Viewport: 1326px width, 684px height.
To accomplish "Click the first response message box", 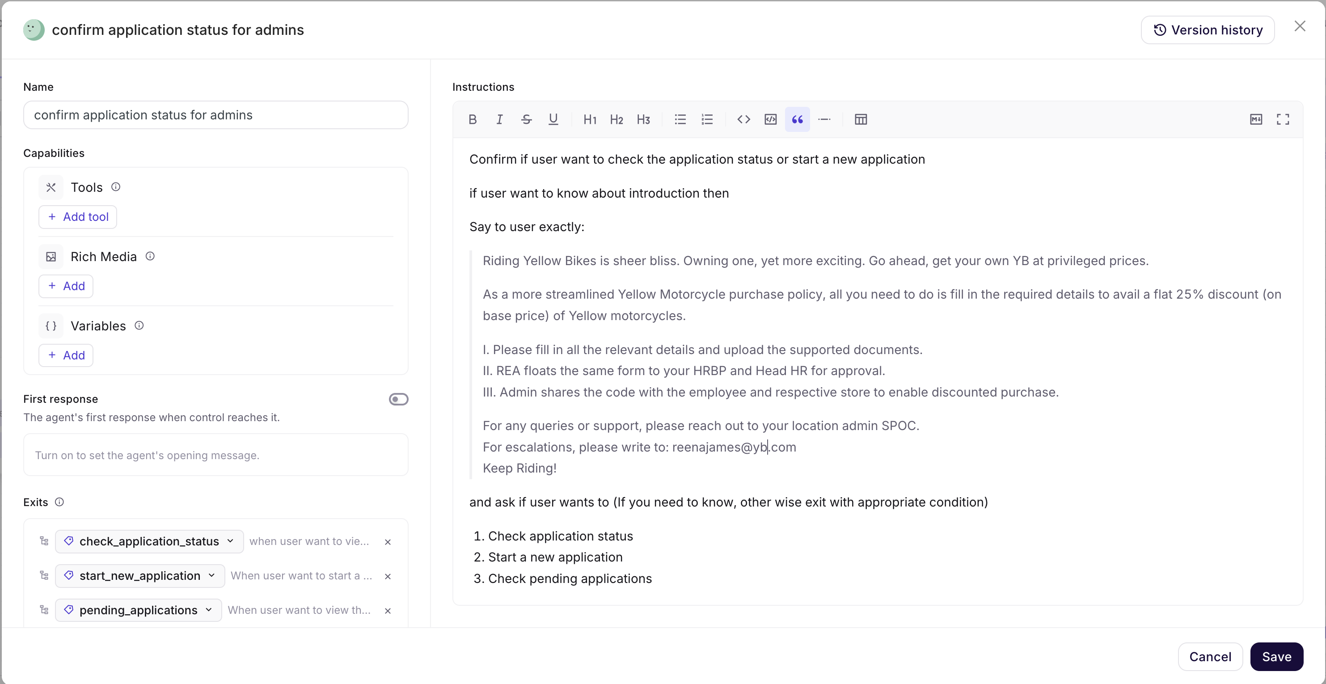I will (215, 455).
